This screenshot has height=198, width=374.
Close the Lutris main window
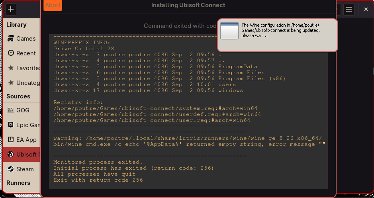(366, 9)
